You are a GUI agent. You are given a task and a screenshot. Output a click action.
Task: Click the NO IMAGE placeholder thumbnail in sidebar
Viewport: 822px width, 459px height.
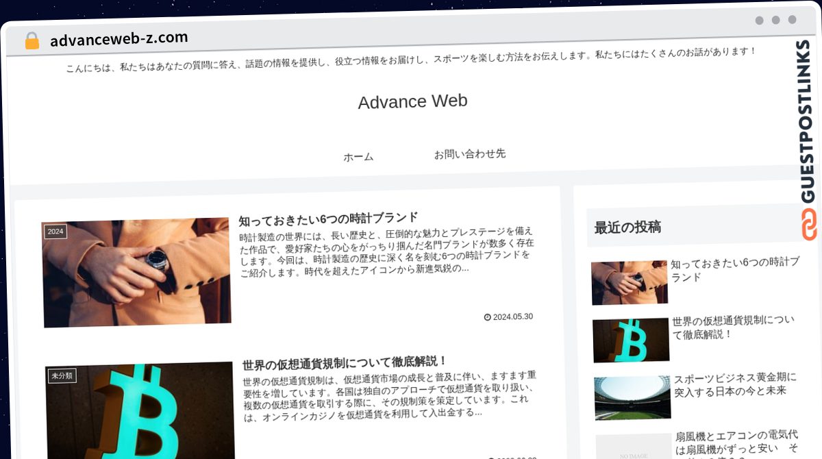point(634,447)
